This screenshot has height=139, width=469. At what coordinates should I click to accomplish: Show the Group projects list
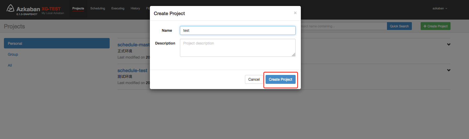click(x=13, y=54)
